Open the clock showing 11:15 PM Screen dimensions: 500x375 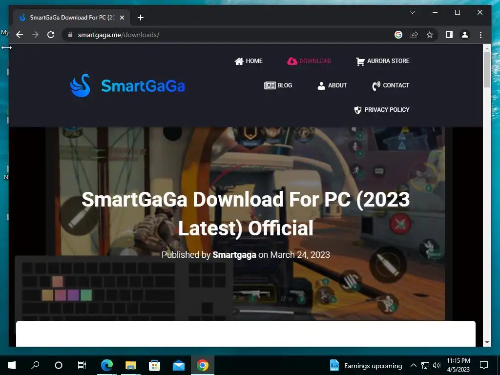click(458, 365)
